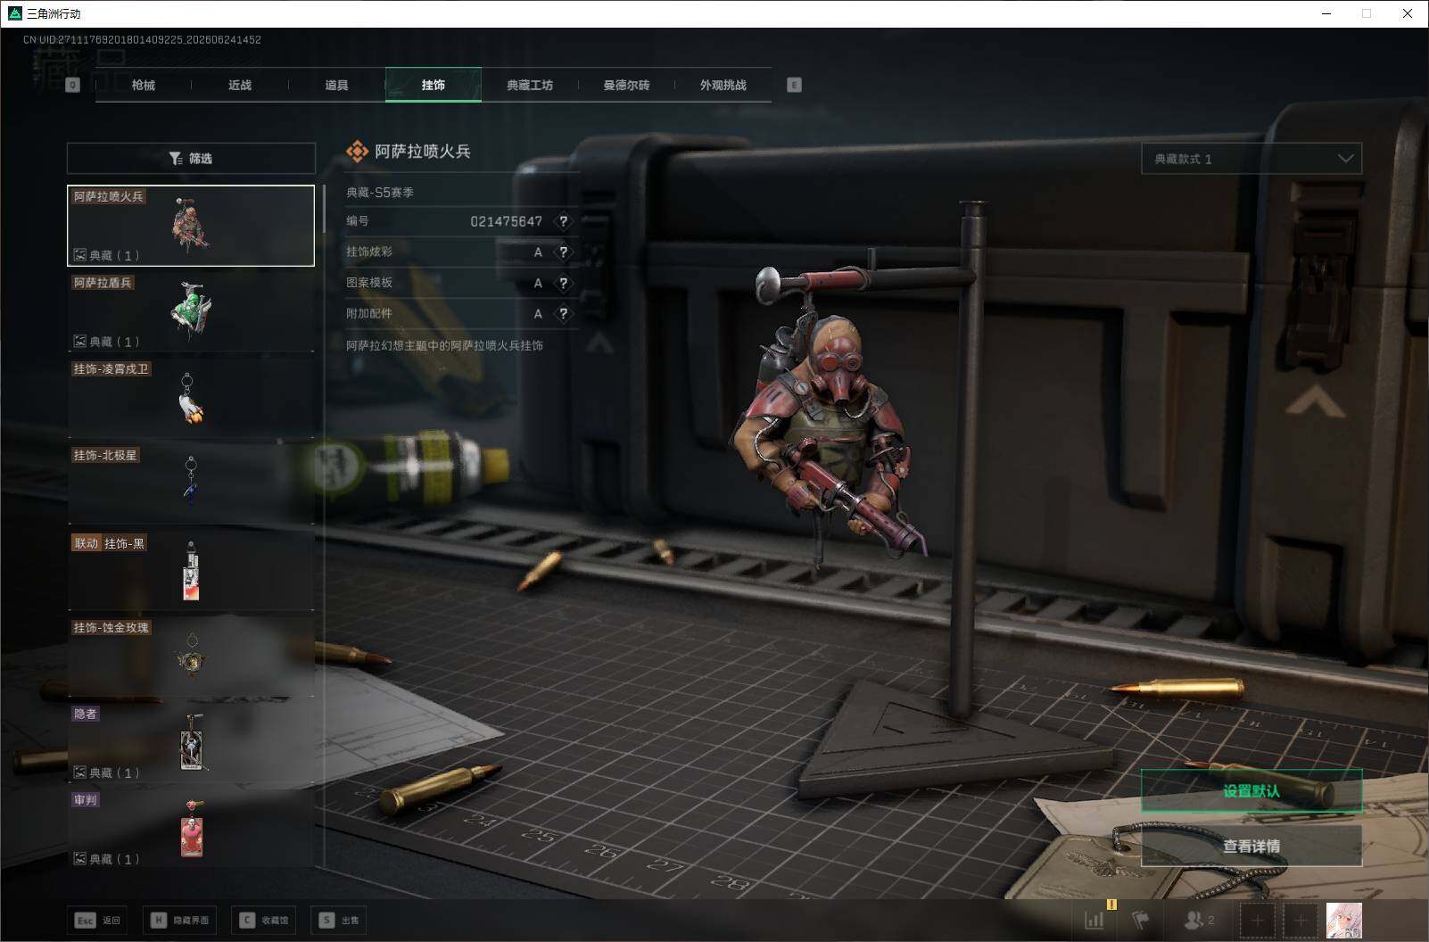Open the stats bar-chart icon
Viewport: 1429px width, 942px height.
tap(1094, 920)
